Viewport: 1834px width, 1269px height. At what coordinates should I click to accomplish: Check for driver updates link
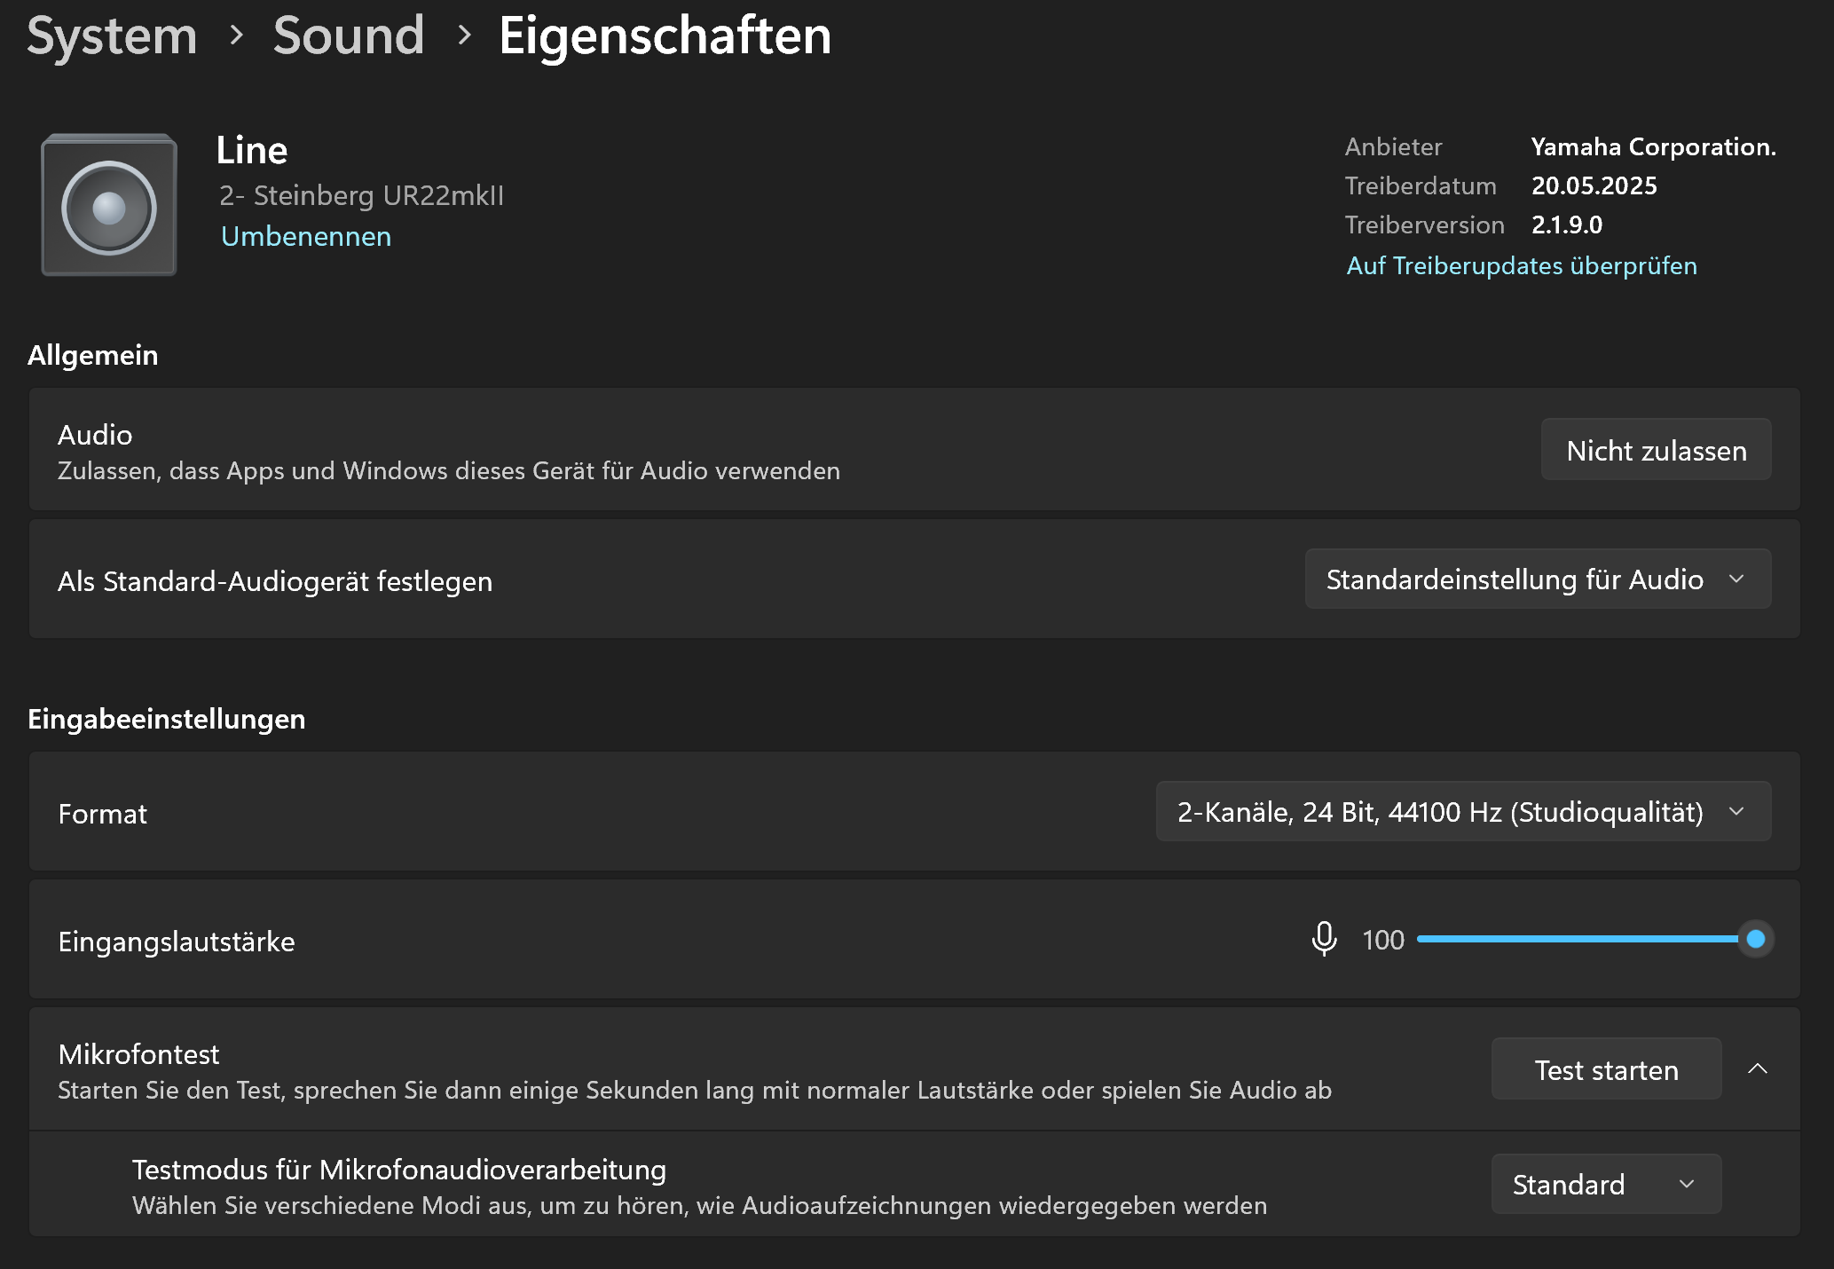(1521, 265)
